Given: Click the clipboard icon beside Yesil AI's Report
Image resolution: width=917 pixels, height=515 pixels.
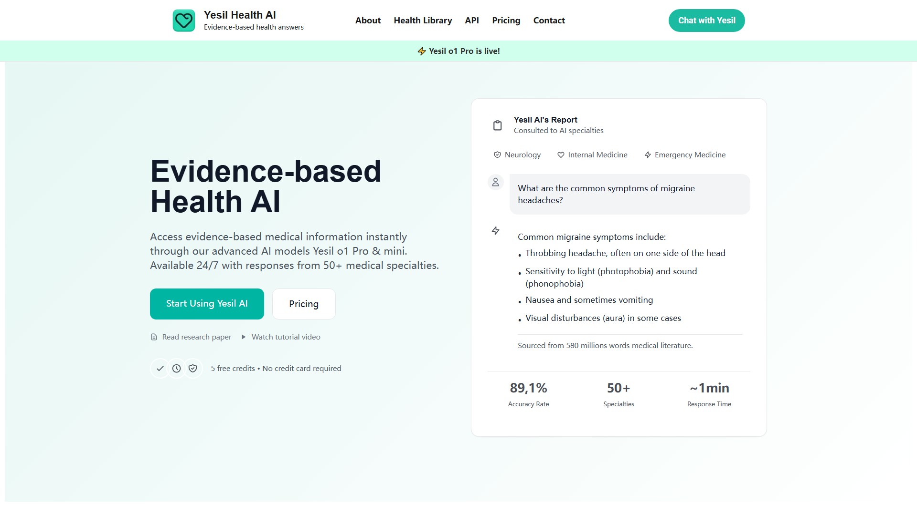Looking at the screenshot, I should point(497,125).
